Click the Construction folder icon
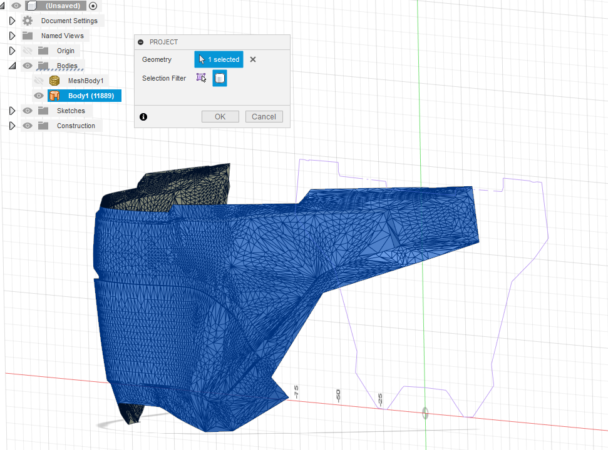The height and width of the screenshot is (450, 608). (43, 126)
